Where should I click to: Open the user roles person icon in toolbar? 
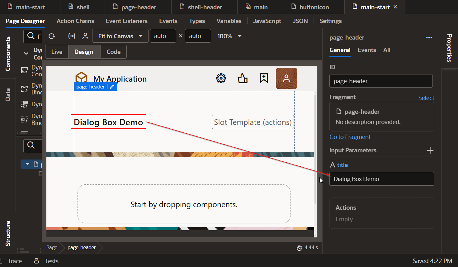click(85, 36)
